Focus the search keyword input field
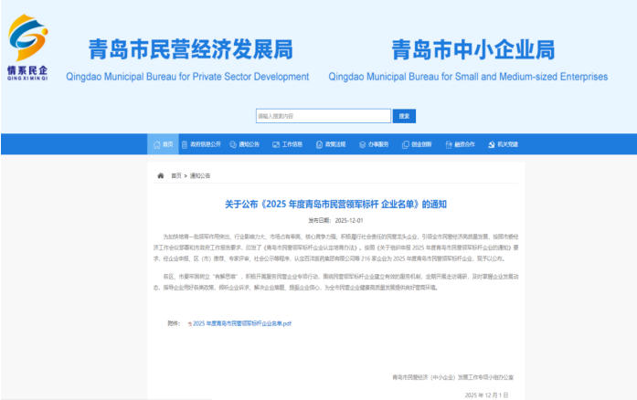Screen dimensions: 637x400 point(323,116)
